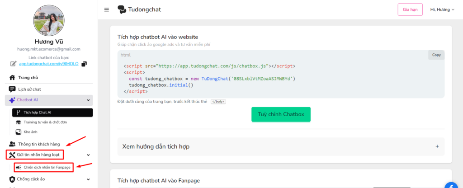The image size is (463, 188).
Task: Expand the Chống click ảo chevron
Action: (x=88, y=179)
